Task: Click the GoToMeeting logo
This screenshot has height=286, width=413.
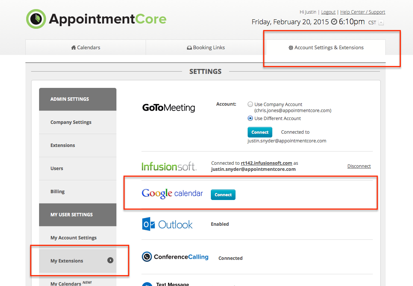Action: [x=168, y=108]
